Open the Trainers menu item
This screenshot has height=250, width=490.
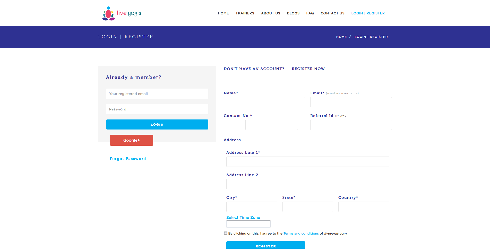[245, 13]
